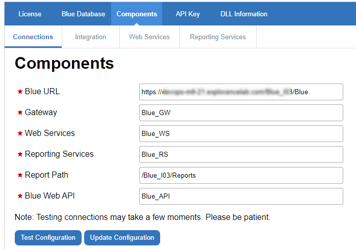Image resolution: width=356 pixels, height=250 pixels.
Task: Click the Gateway label
Action: tap(41, 113)
